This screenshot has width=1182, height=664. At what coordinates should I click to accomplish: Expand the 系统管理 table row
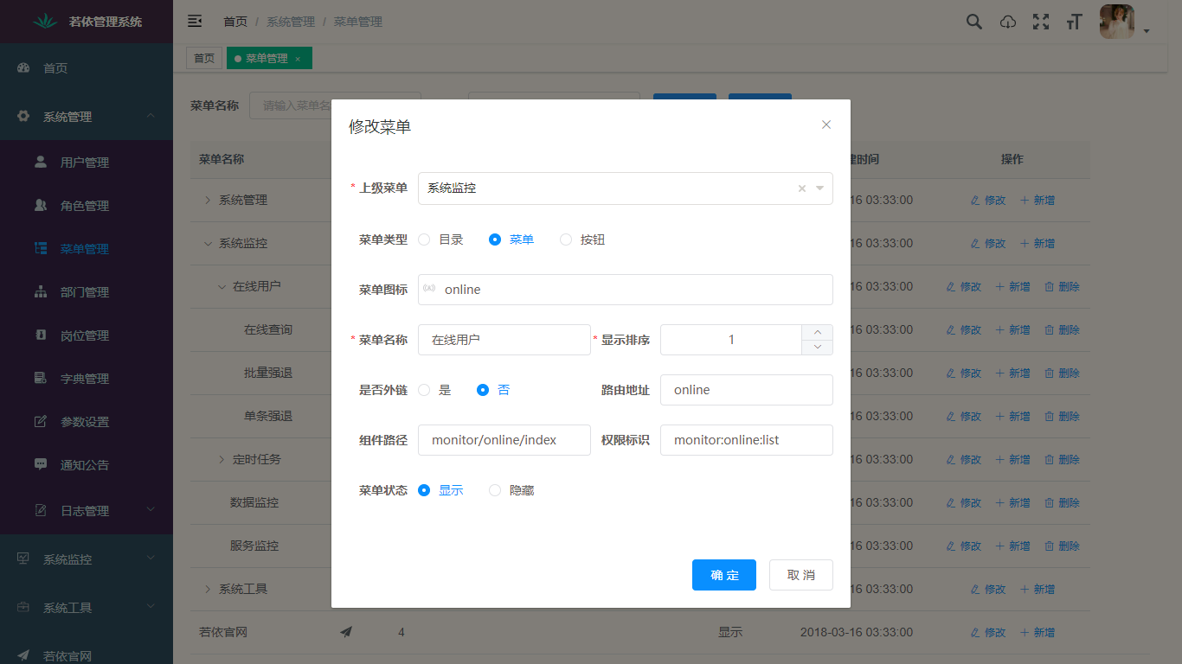208,200
